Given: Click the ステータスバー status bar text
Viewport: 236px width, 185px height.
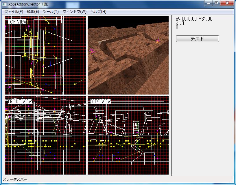Looking at the screenshot, I should 15,179.
